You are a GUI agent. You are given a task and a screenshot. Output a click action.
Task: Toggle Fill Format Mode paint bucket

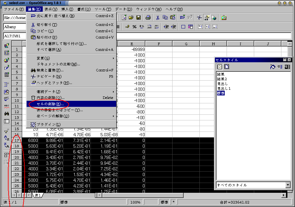click(x=273, y=67)
